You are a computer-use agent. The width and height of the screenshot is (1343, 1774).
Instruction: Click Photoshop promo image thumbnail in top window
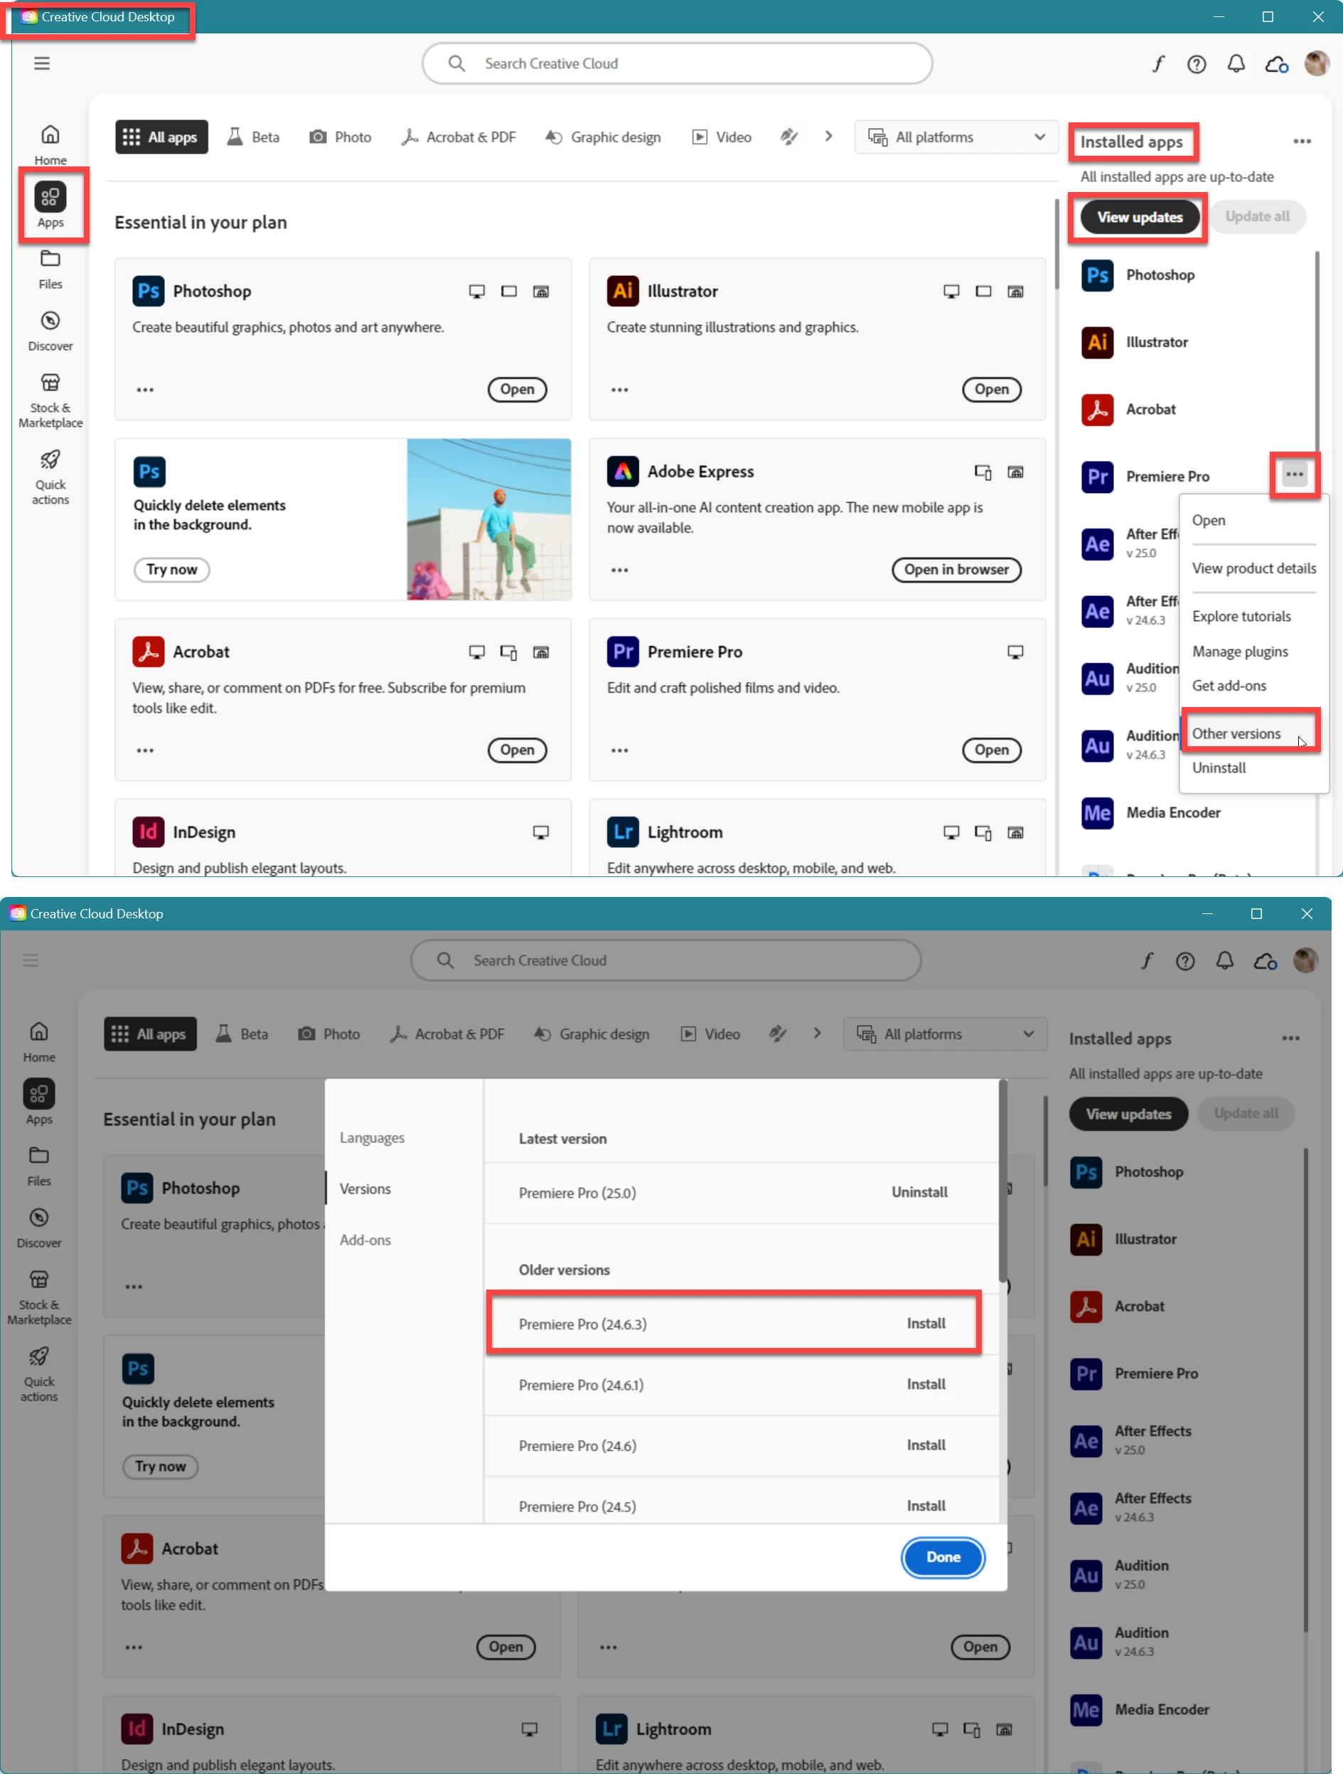click(489, 519)
